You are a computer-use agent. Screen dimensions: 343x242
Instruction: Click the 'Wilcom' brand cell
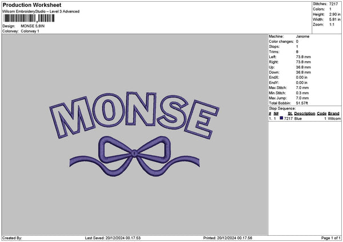[334, 119]
